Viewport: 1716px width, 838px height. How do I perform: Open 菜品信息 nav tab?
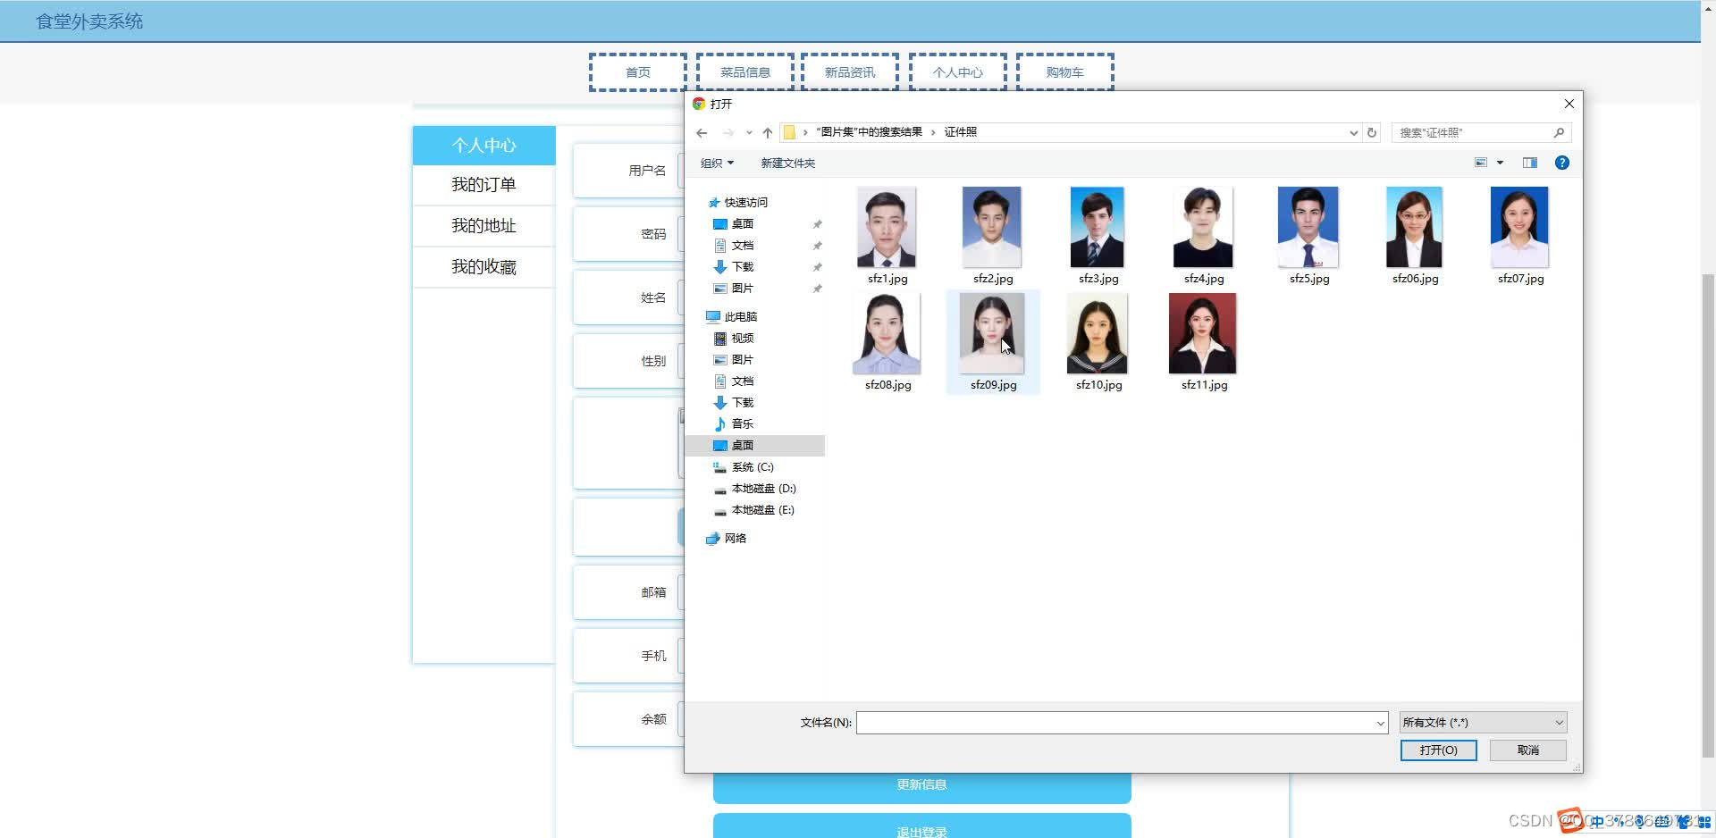745,72
